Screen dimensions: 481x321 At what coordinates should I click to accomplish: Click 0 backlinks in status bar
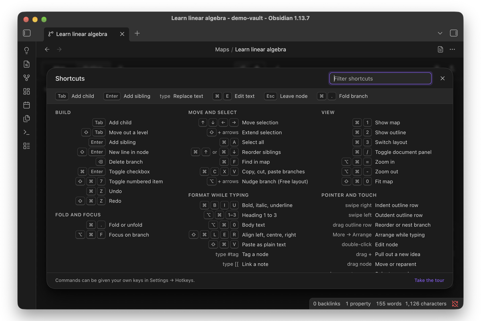tap(327, 304)
